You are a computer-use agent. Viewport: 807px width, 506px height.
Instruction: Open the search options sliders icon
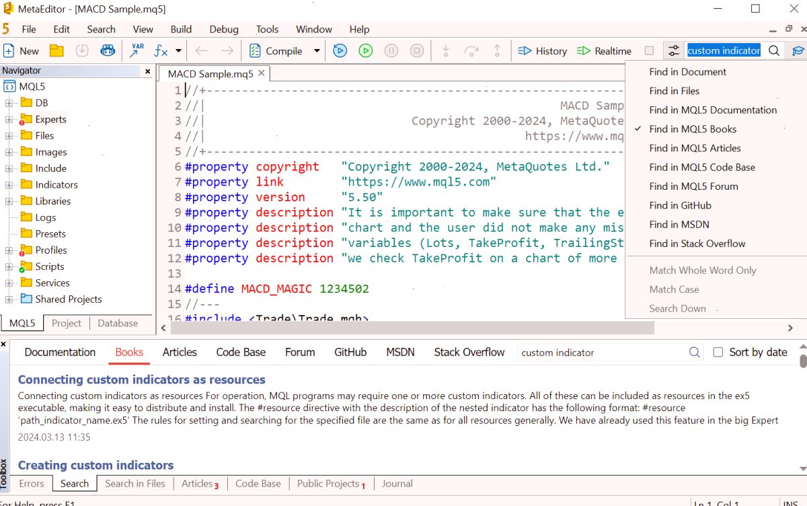point(673,50)
